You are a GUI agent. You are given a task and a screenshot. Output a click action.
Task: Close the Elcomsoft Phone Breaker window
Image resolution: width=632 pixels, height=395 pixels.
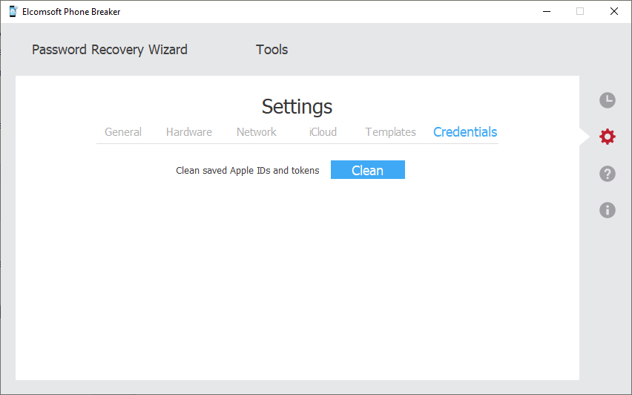[x=614, y=11]
